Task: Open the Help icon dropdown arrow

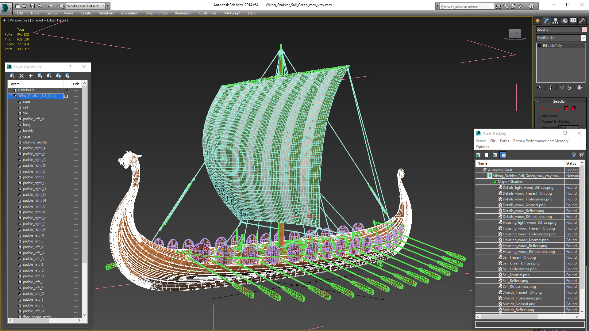Action: [536, 6]
